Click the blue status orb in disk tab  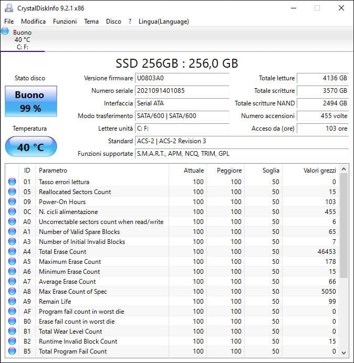(x=5, y=31)
